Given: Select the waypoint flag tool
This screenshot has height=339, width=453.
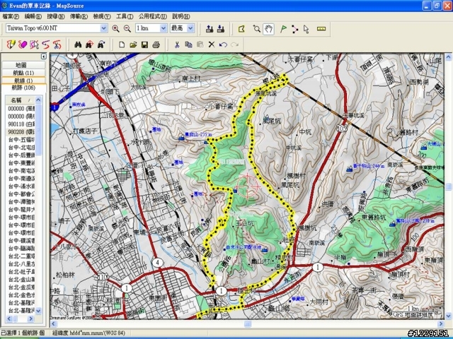Looking at the screenshot, I should (283, 29).
